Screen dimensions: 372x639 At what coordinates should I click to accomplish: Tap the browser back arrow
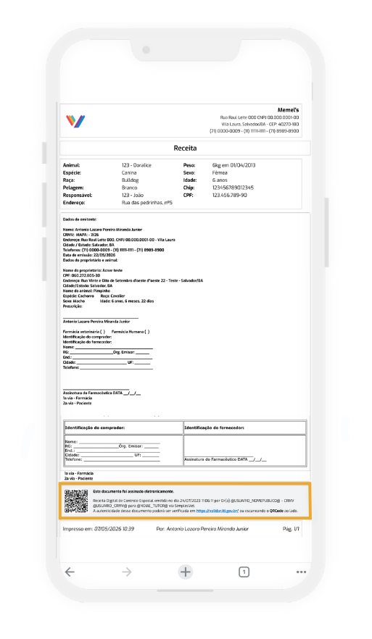(70, 572)
